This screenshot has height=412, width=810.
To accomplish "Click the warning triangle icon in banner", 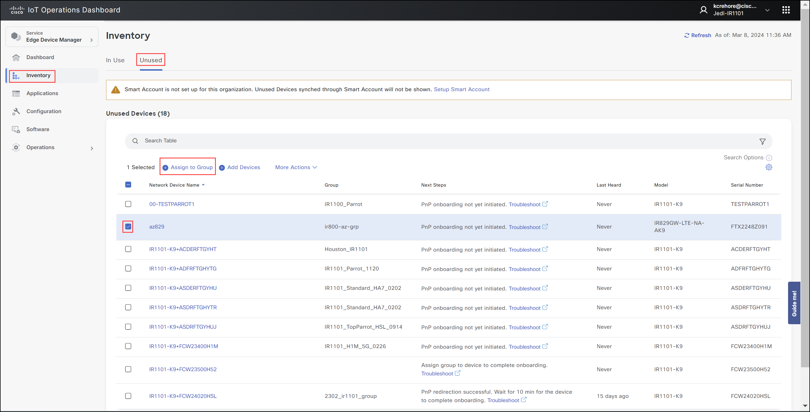I will pos(116,90).
